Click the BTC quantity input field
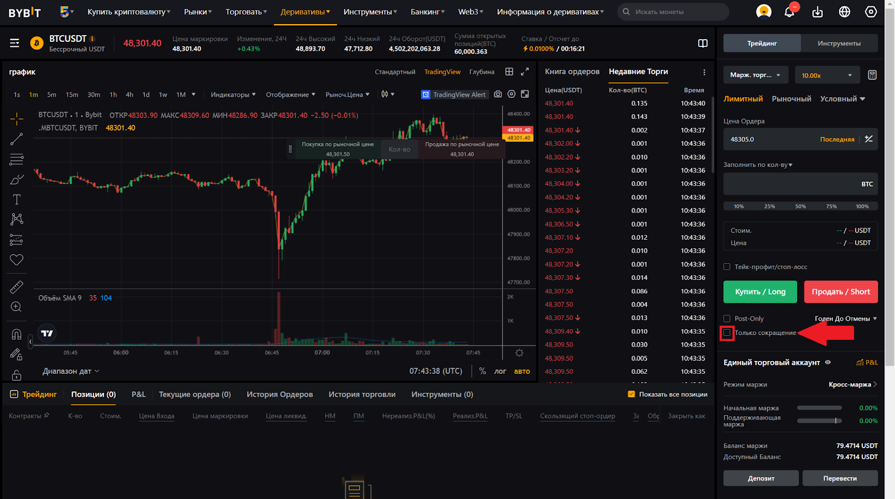Screen dimensions: 895x499 point(800,184)
